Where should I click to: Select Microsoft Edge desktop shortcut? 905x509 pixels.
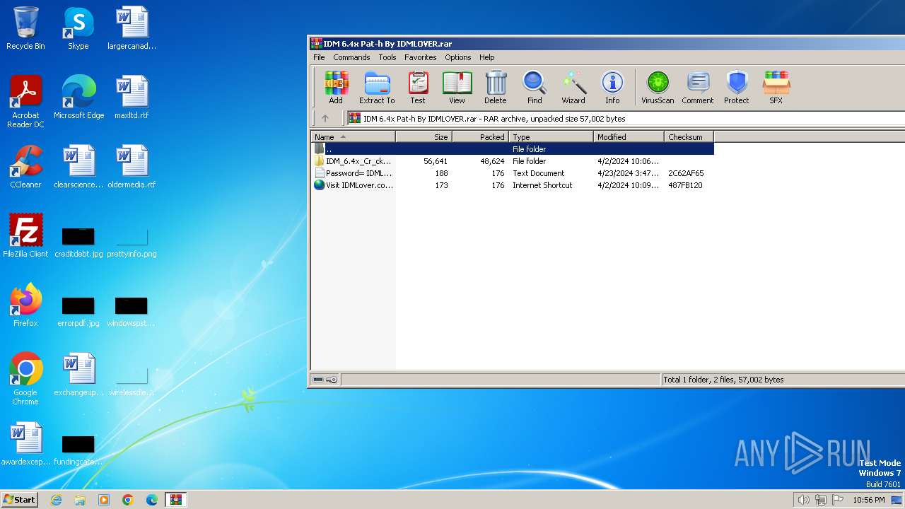click(x=78, y=97)
